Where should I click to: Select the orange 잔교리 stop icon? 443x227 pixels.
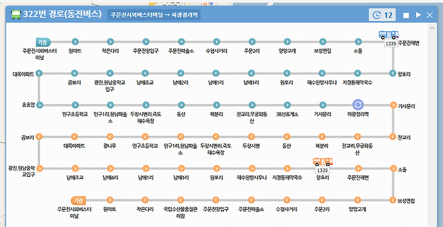(393, 137)
